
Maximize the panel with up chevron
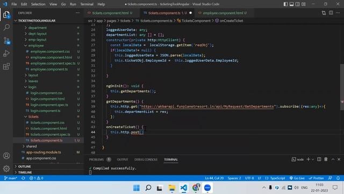click(x=333, y=160)
